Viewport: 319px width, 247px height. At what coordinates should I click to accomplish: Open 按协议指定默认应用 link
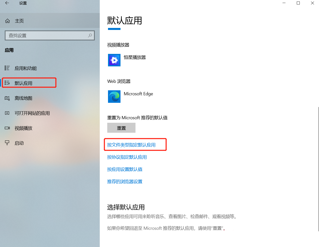127,157
